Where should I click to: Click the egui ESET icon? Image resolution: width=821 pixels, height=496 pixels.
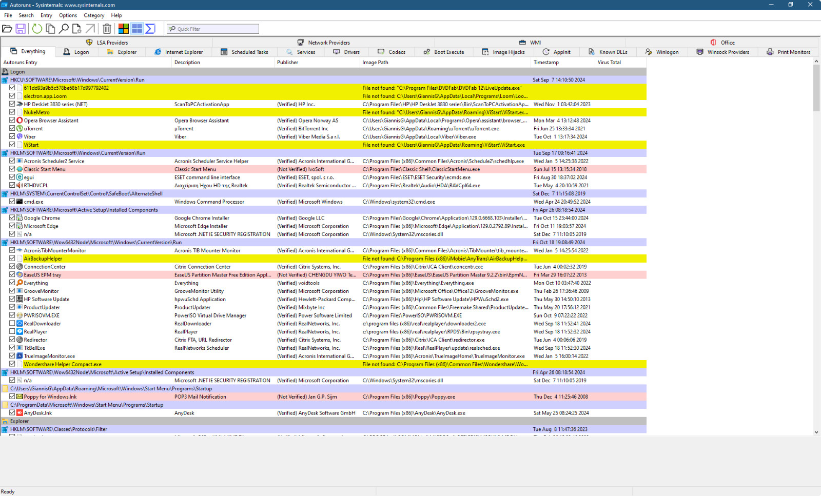pos(19,177)
